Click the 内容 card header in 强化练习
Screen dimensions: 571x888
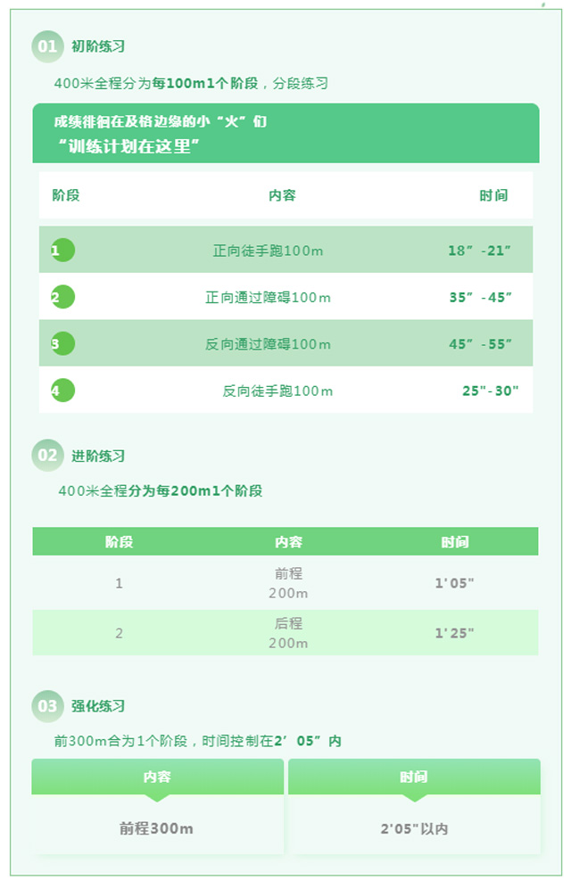click(x=158, y=777)
